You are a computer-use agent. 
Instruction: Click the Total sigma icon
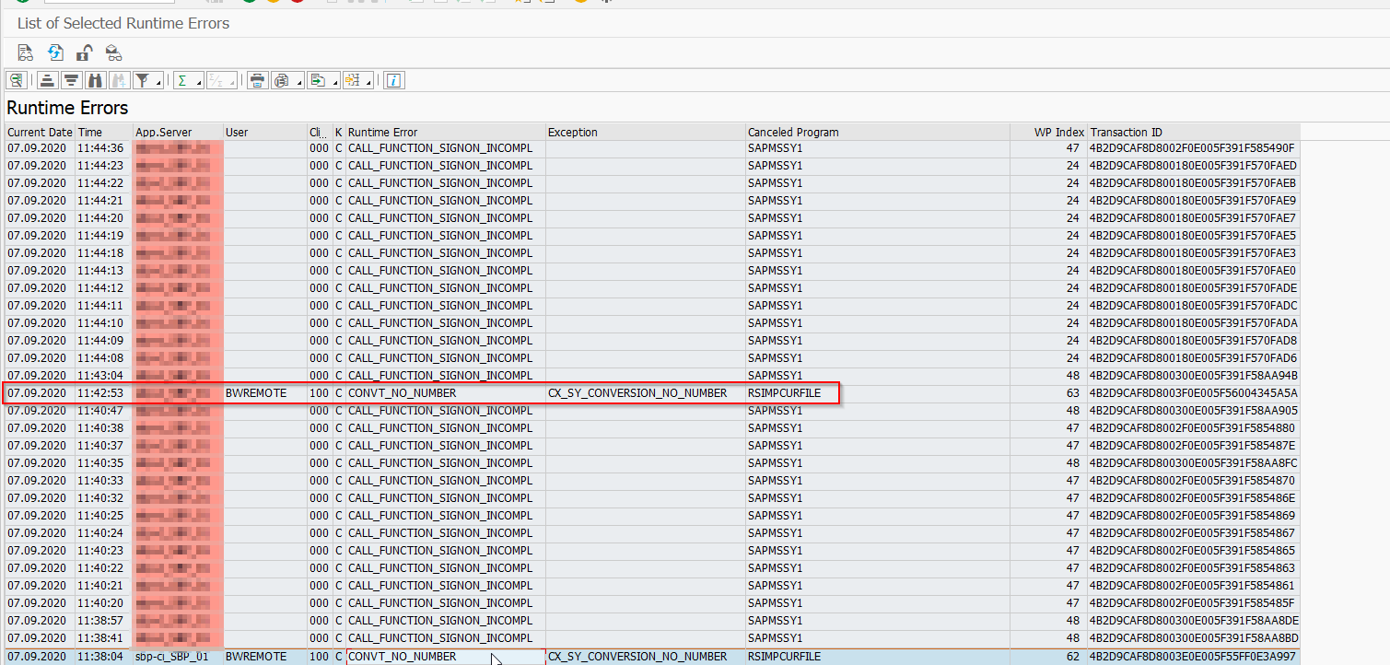182,80
